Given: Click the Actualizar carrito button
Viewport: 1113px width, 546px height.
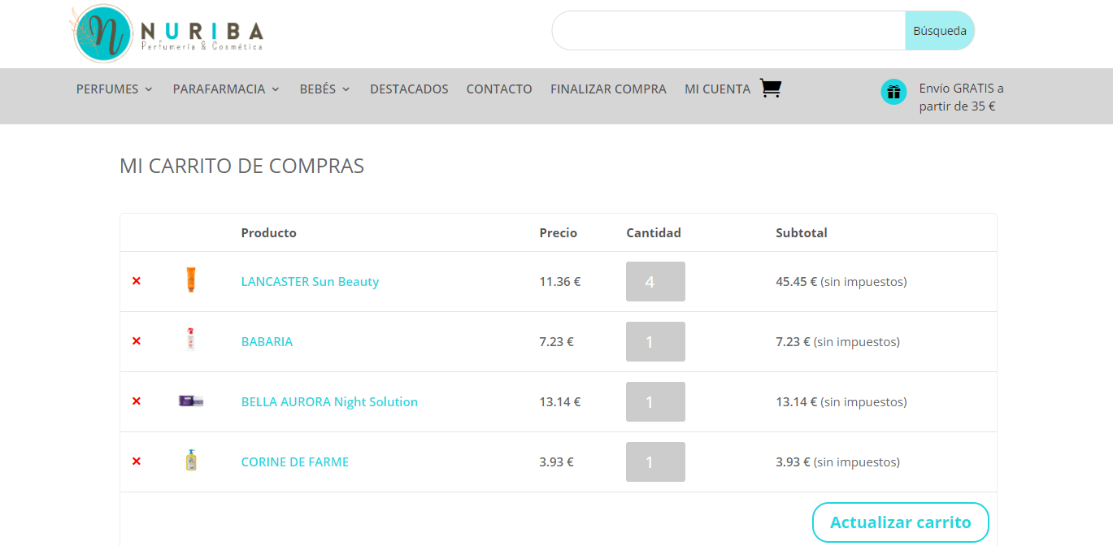Looking at the screenshot, I should 901,522.
